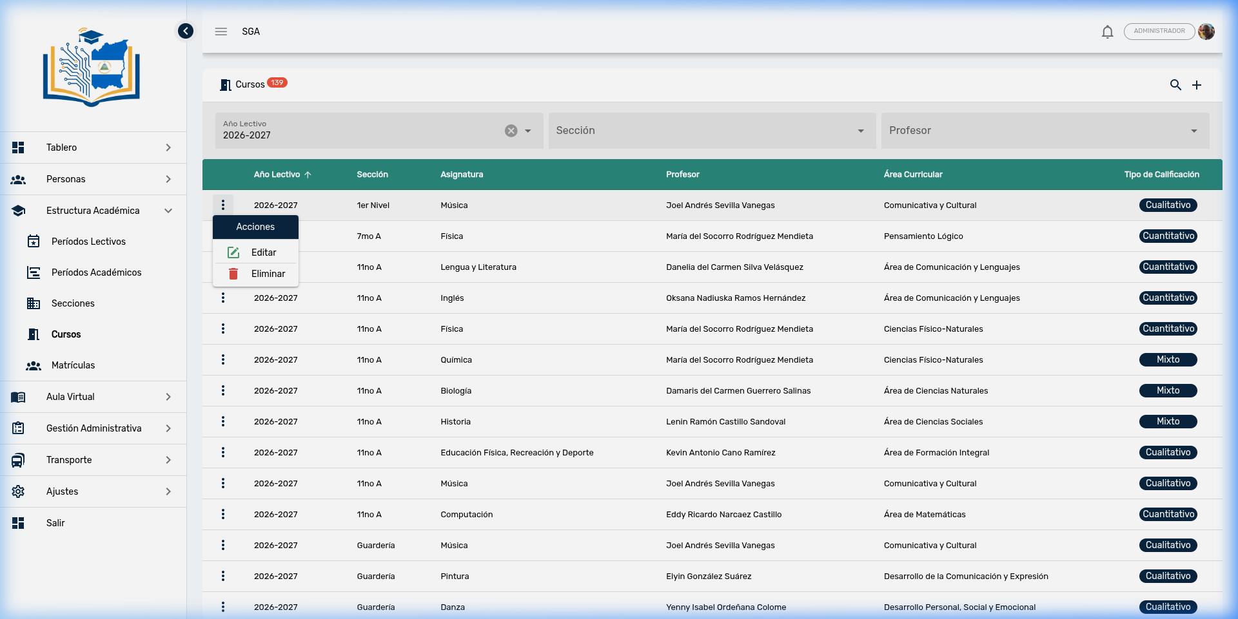Go to Matrículas in the sidebar
The width and height of the screenshot is (1238, 619).
73,365
